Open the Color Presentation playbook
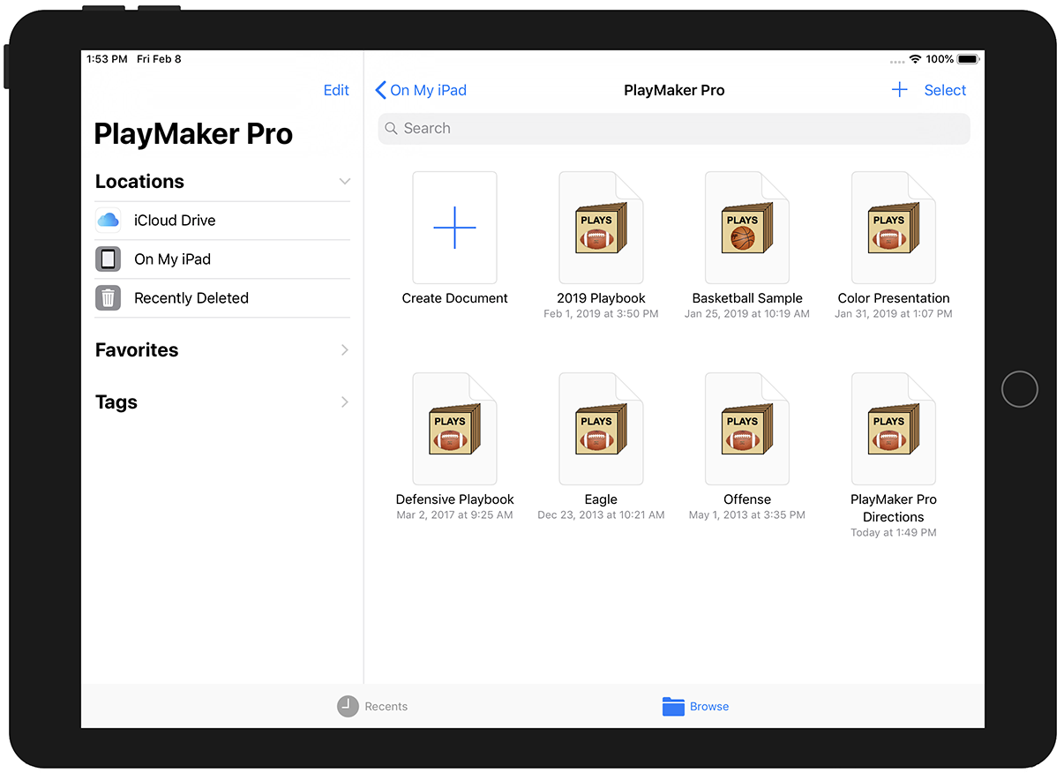Viewport: 1064px width, 773px height. [893, 229]
